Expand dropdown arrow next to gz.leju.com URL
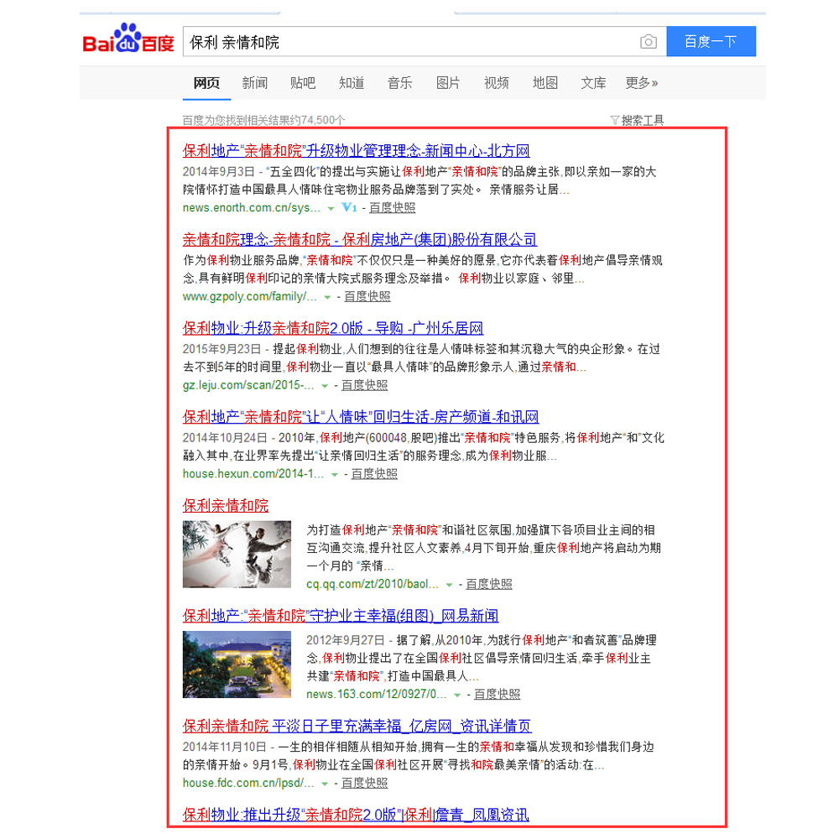 324,386
